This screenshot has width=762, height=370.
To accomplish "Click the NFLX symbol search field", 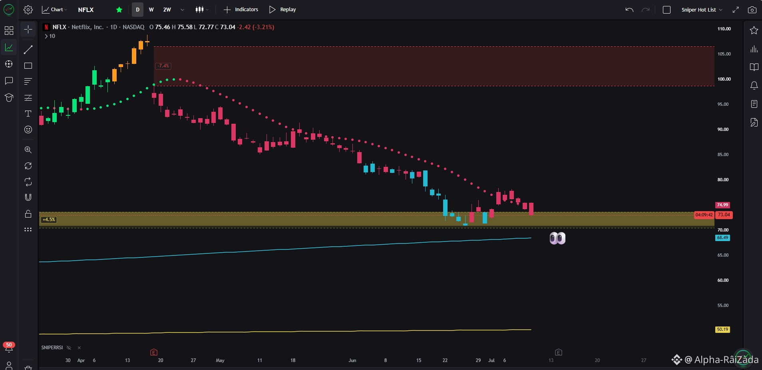I will (86, 10).
